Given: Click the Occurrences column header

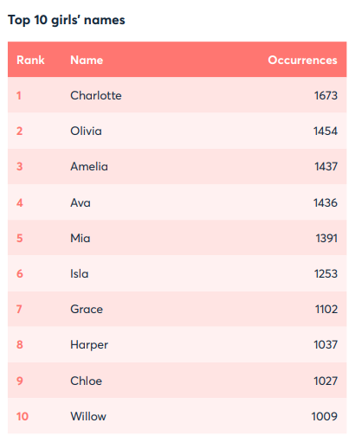Looking at the screenshot, I should (x=302, y=61).
